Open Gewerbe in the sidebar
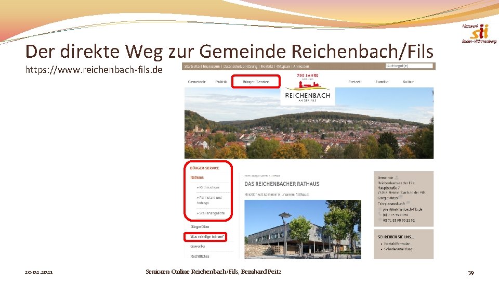499x281 pixels. [x=198, y=246]
